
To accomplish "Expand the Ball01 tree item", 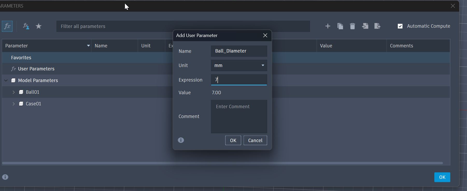I will pyautogui.click(x=14, y=92).
